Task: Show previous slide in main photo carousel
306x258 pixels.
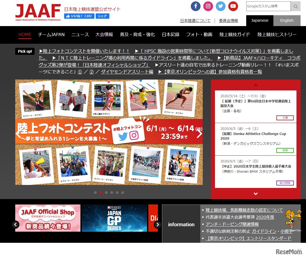Action: tap(18, 134)
